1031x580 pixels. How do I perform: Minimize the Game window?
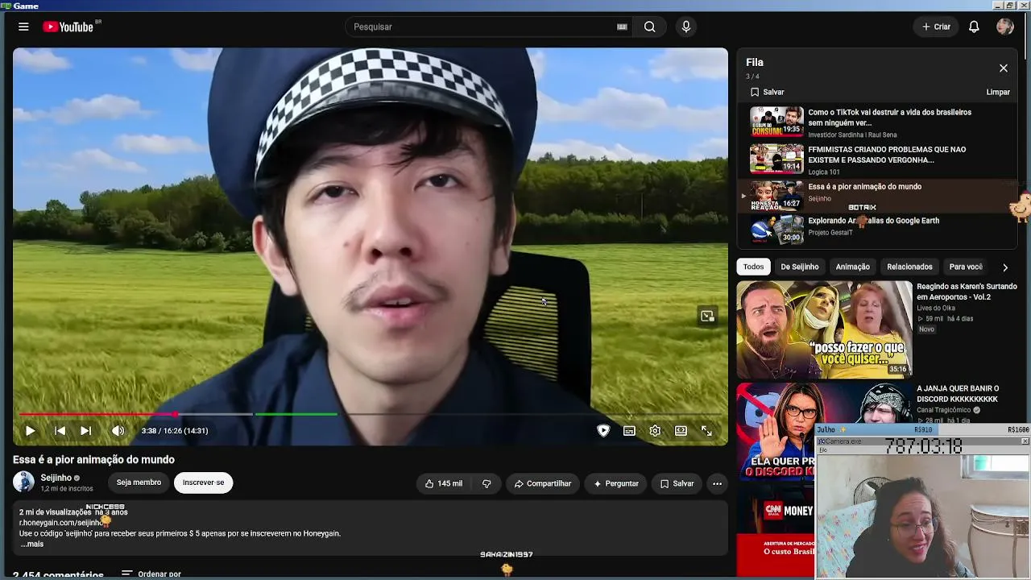(998, 6)
